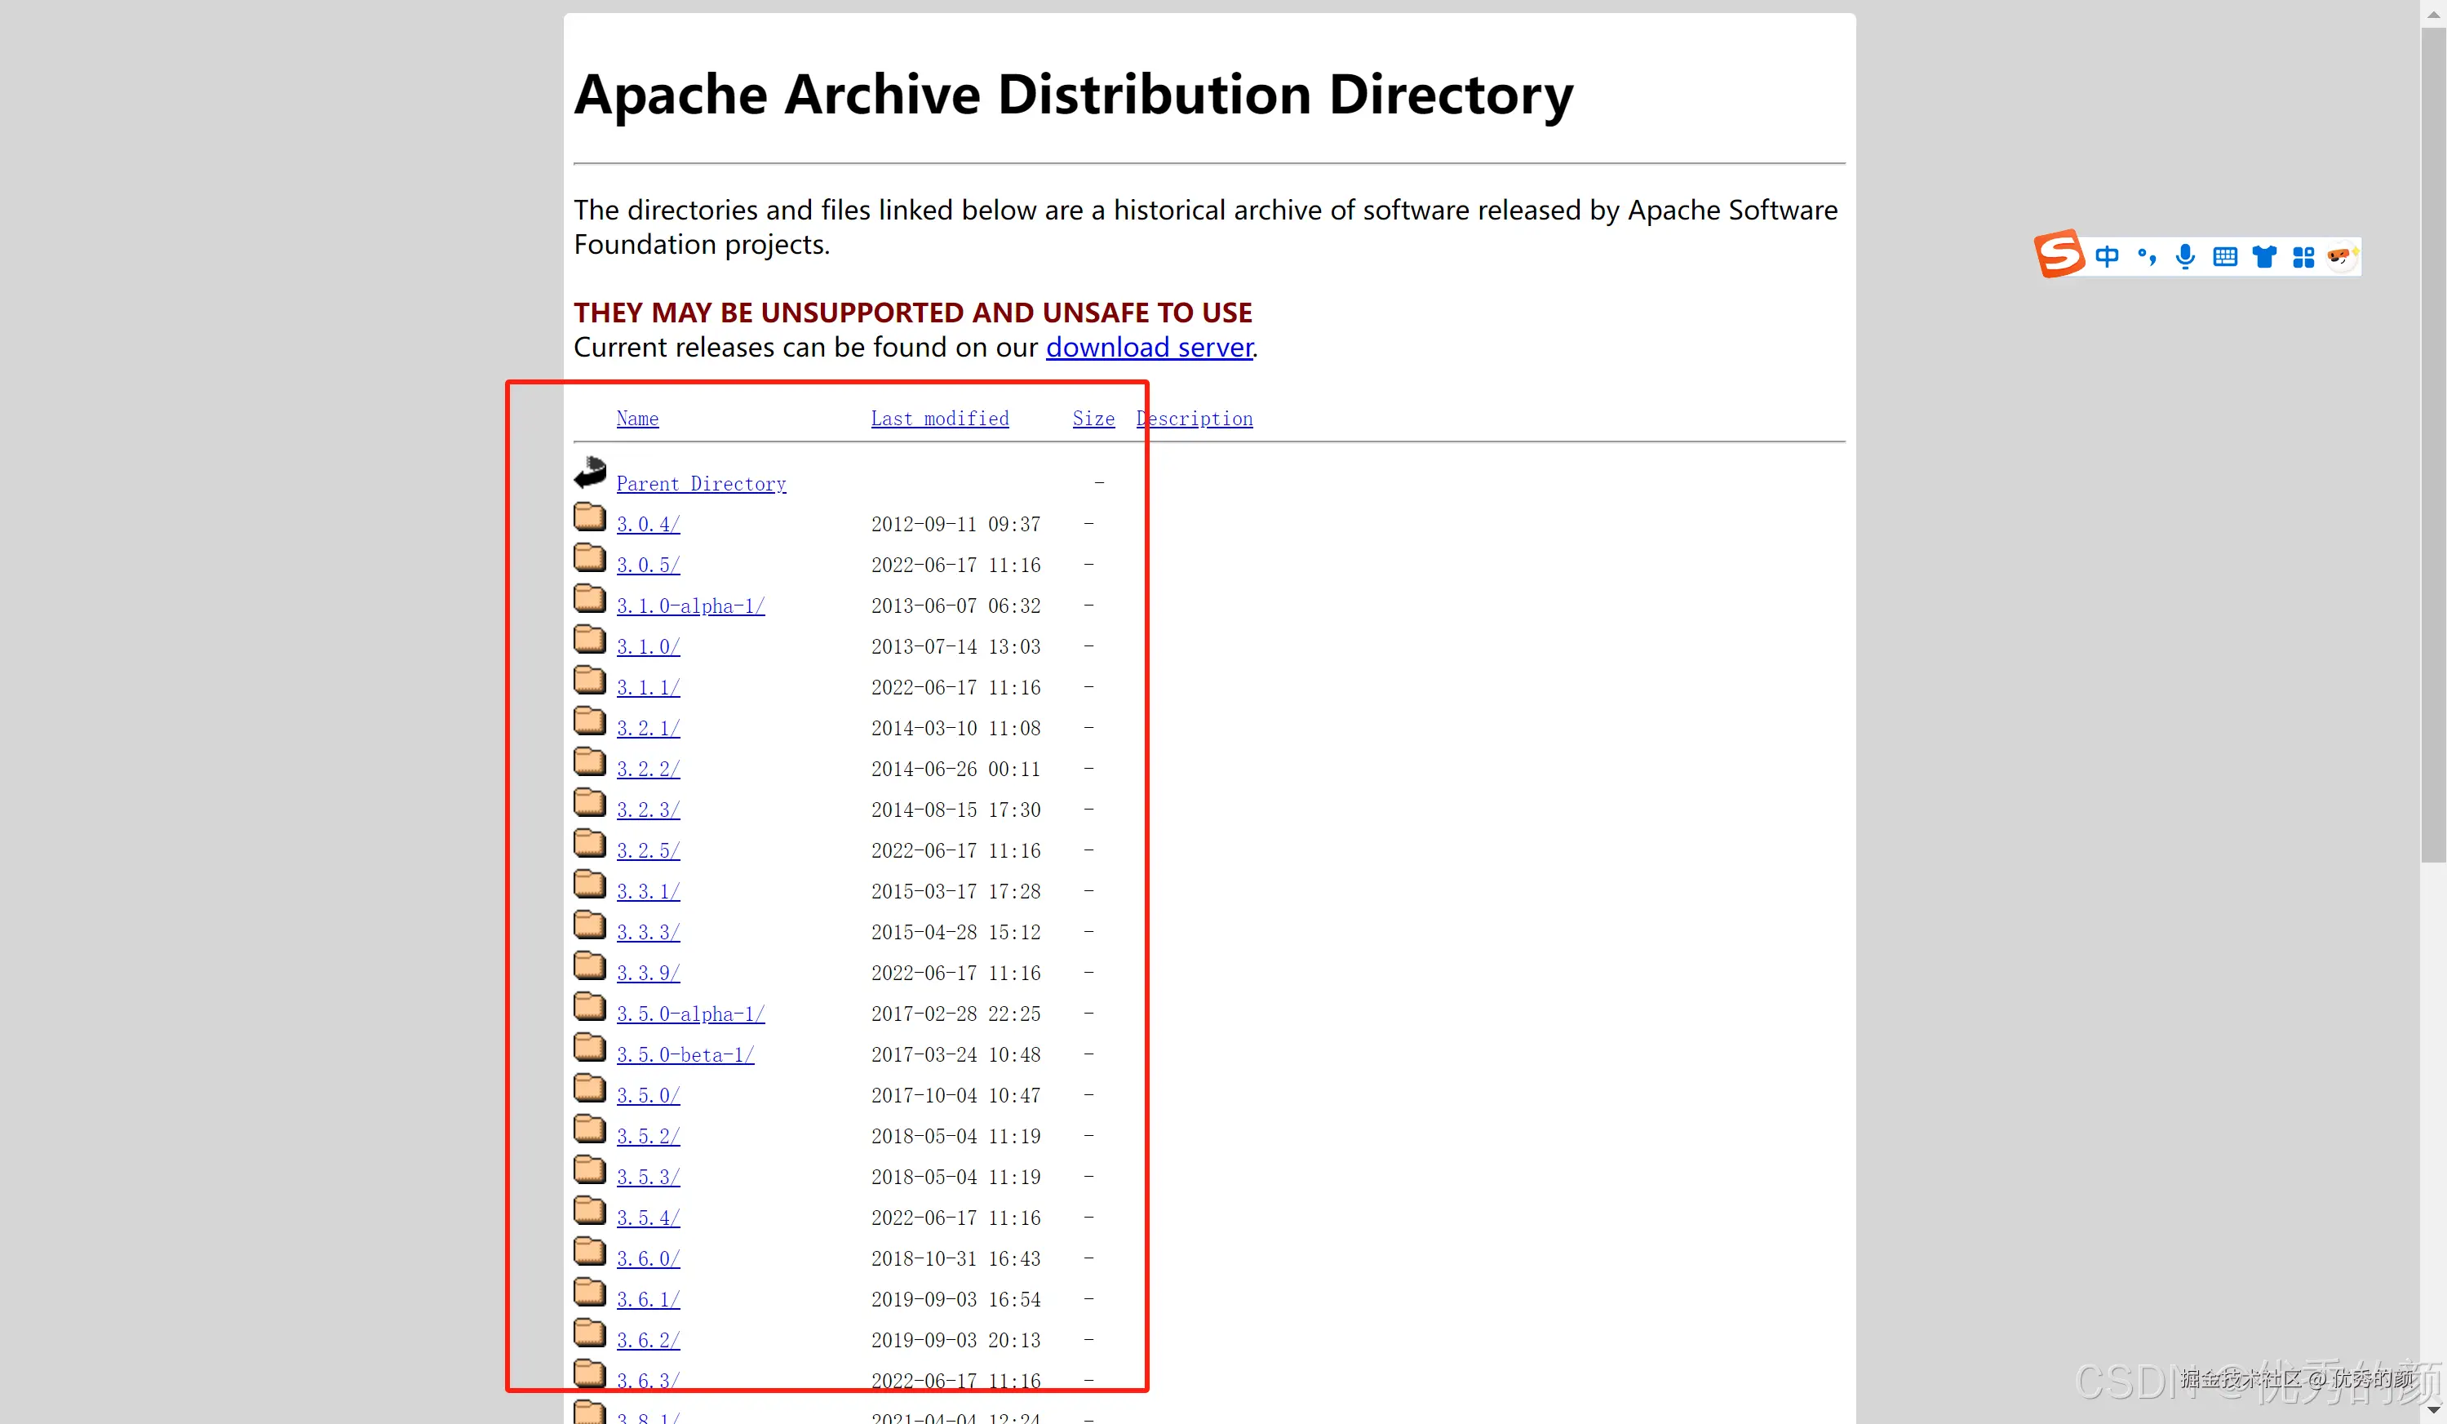Screen dimensions: 2447x1424
Task: Open the download server link
Action: (x=1149, y=347)
